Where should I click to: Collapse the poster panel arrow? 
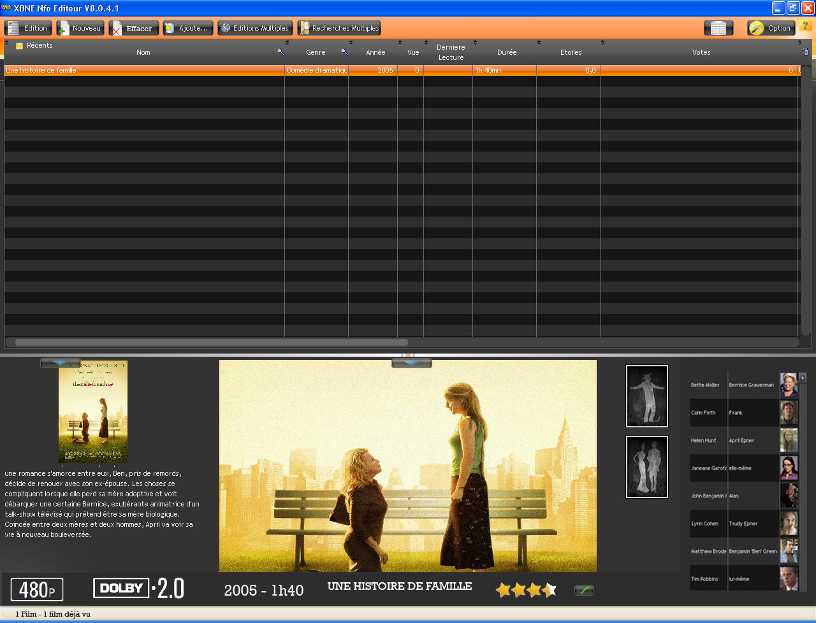(61, 363)
